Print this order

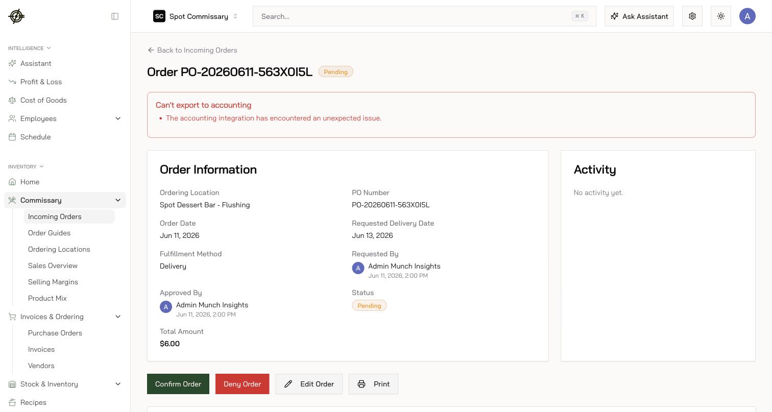tap(373, 384)
